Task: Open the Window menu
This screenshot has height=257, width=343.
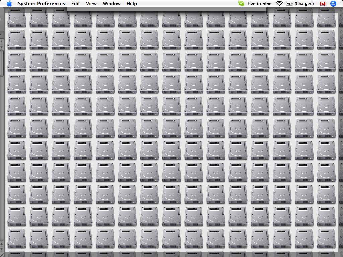Action: tap(112, 4)
